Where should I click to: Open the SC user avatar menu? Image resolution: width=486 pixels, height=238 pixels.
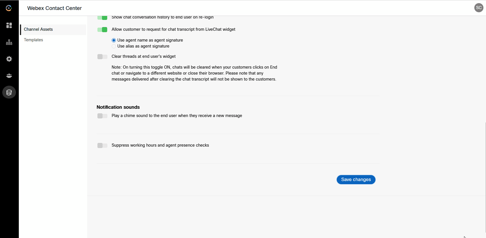click(479, 8)
